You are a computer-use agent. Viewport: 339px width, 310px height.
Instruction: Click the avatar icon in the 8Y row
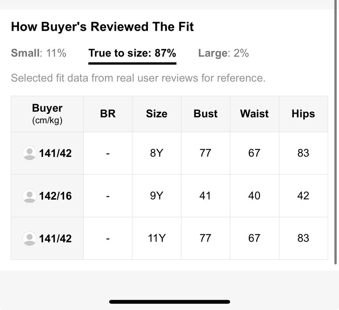tap(29, 153)
